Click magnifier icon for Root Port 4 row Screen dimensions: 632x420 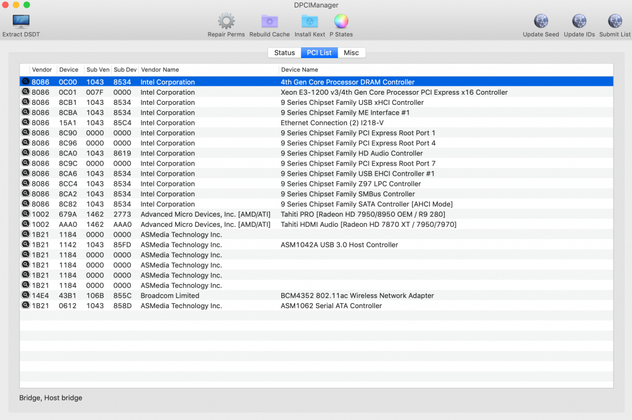[25, 143]
